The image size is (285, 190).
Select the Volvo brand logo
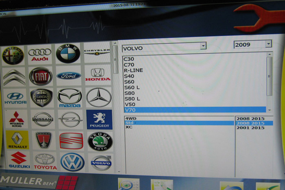pyautogui.click(x=101, y=163)
